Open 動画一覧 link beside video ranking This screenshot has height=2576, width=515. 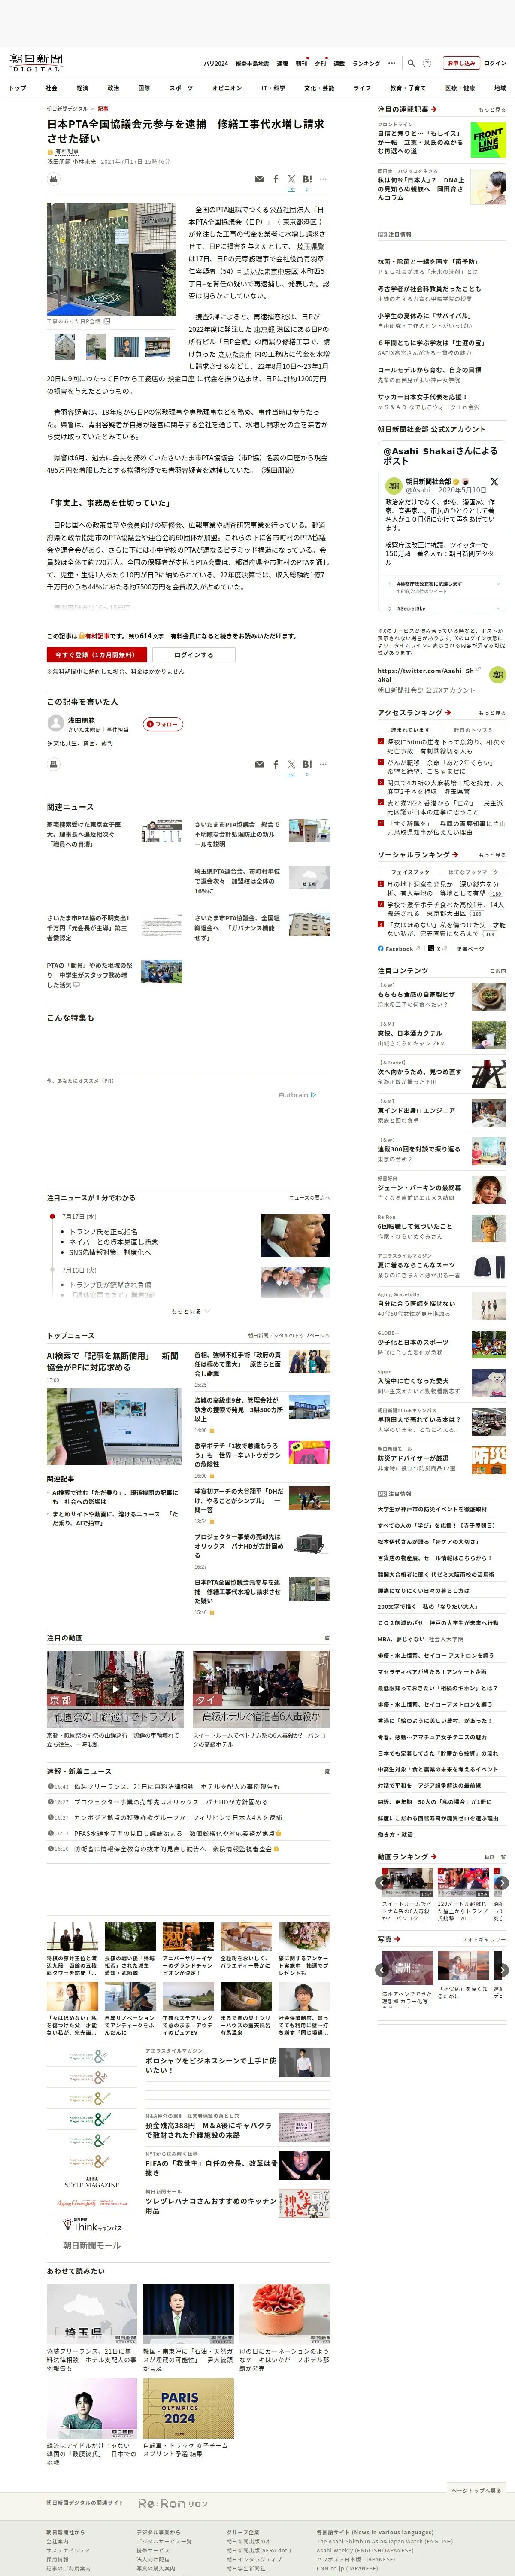pos(495,1856)
